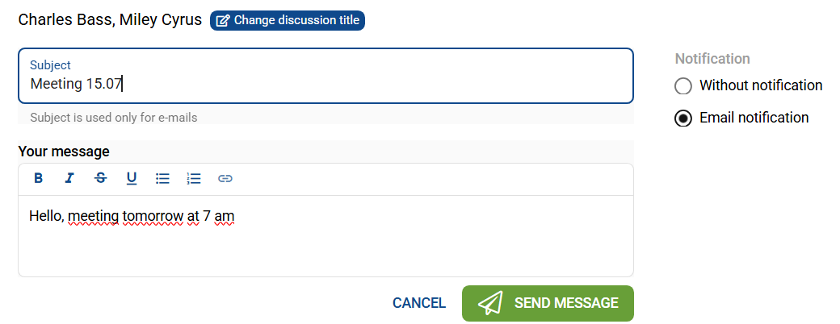Click the pencil edit icon beside title
The height and width of the screenshot is (324, 840).
pos(223,20)
